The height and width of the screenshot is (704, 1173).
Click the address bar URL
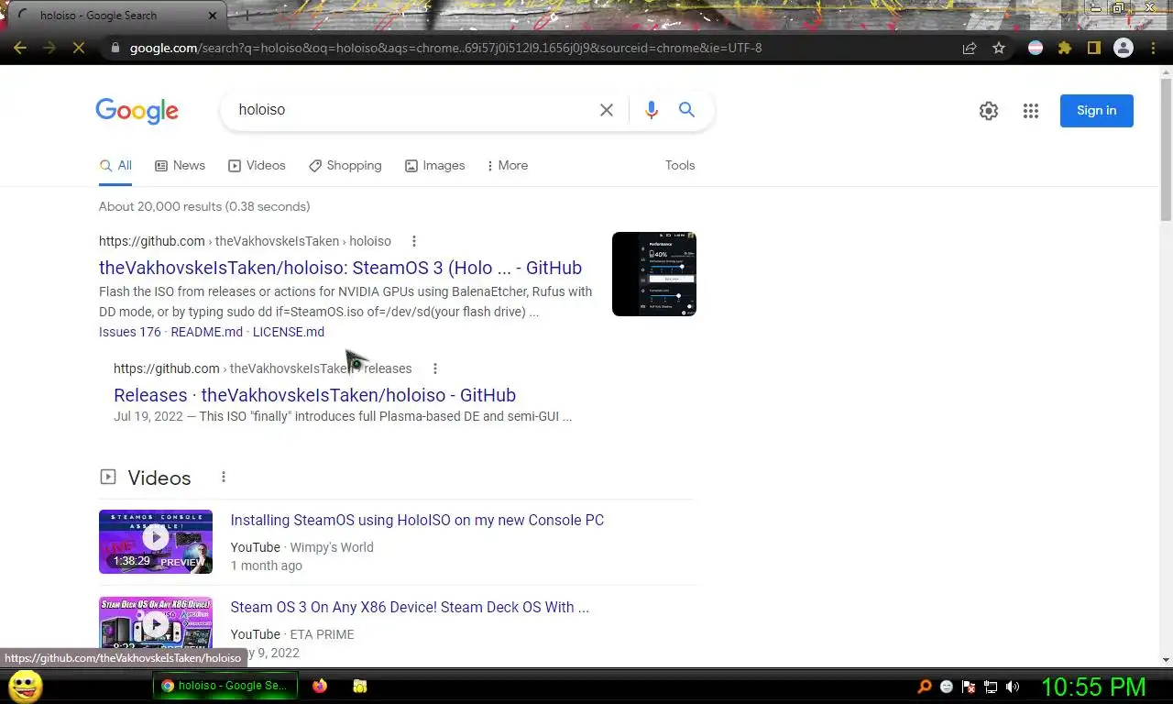[445, 48]
